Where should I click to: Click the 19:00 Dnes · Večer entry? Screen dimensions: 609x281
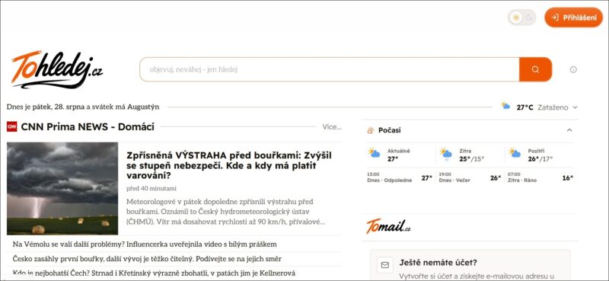point(470,177)
